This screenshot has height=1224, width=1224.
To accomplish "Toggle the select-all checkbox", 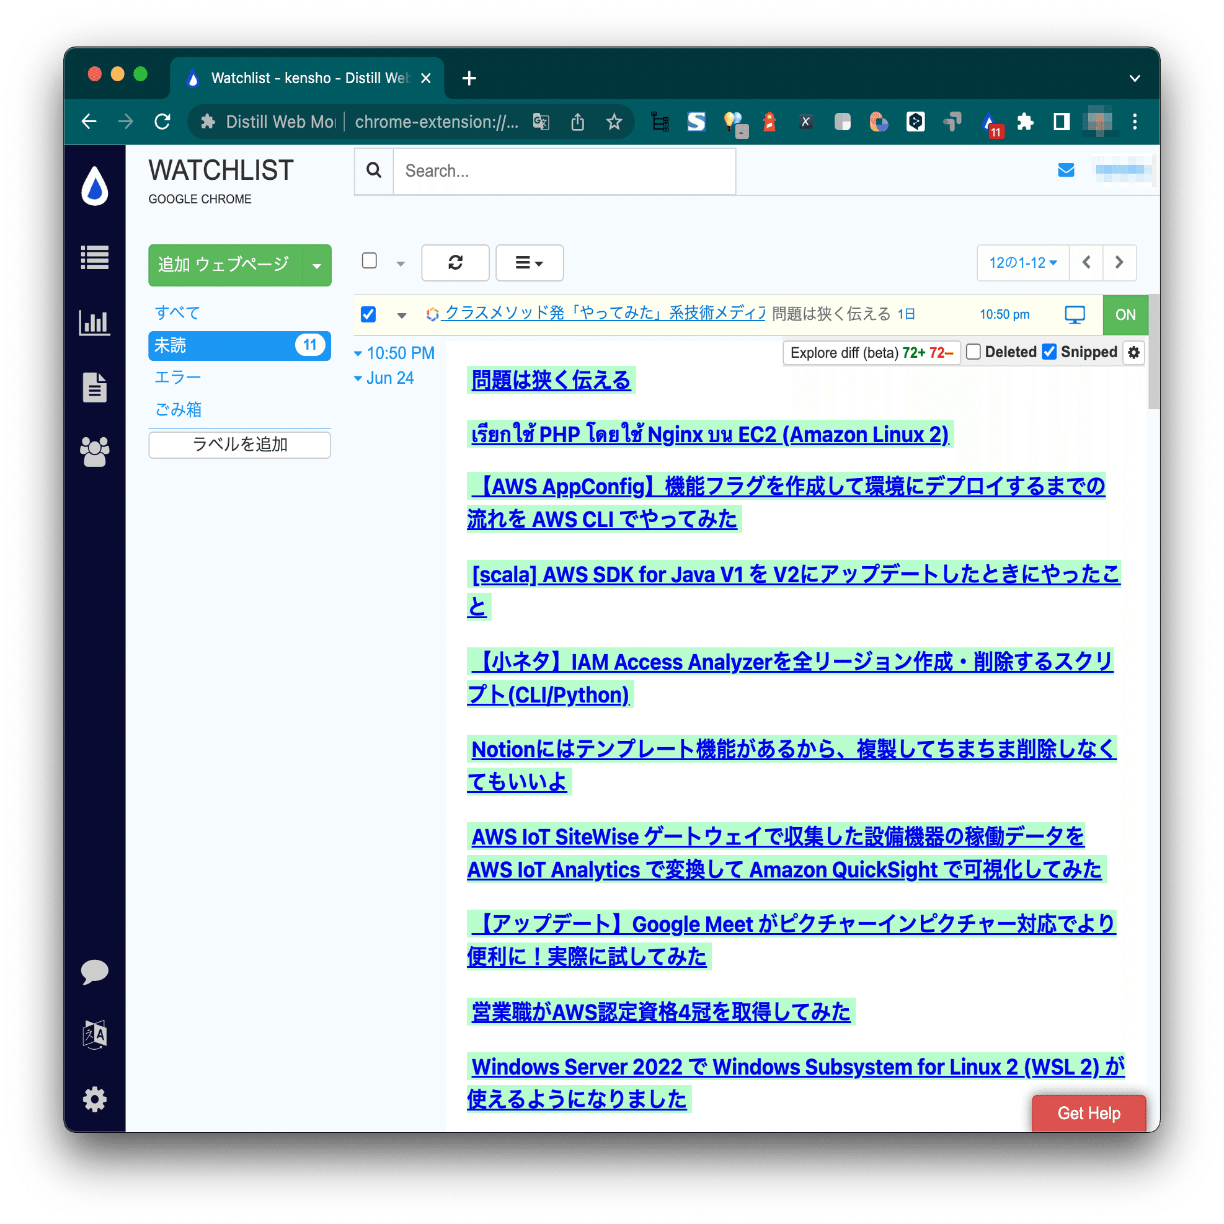I will click(x=370, y=260).
